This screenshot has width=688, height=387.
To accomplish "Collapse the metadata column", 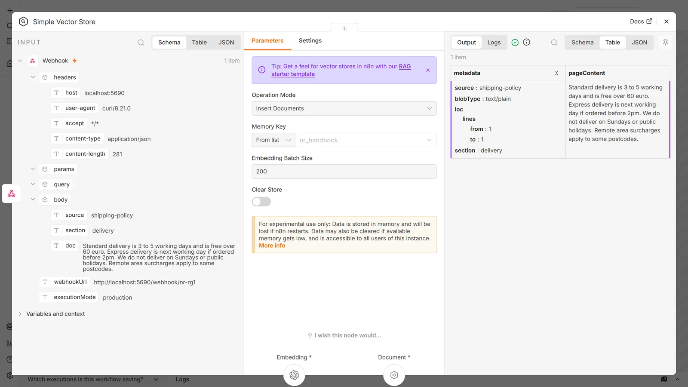I will (556, 73).
